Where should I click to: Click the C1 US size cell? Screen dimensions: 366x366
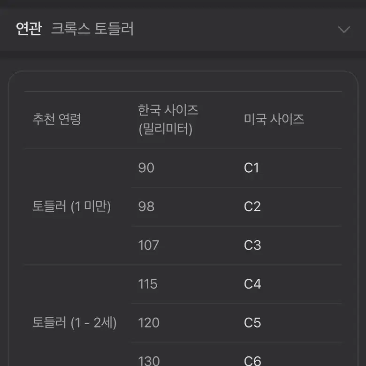[252, 168]
